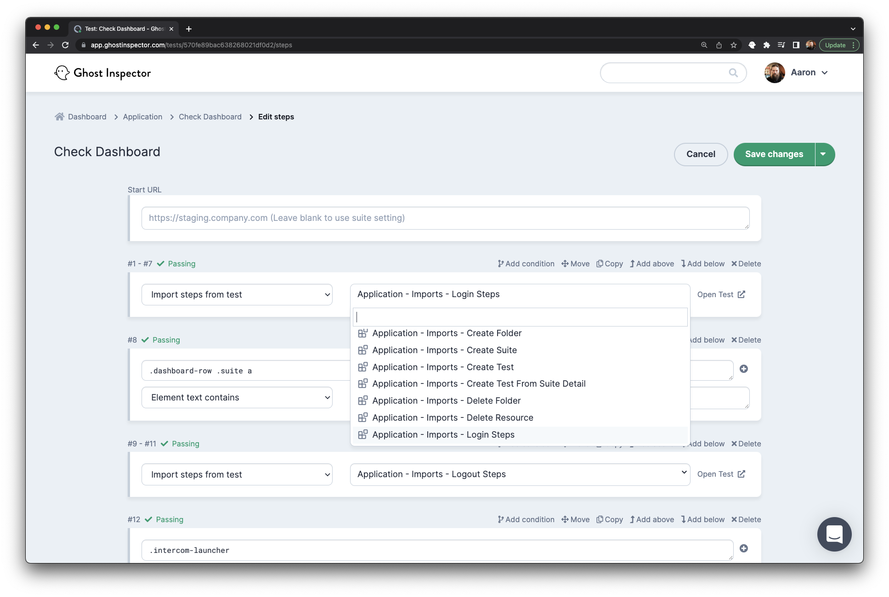Click the magnifier icon in the search bar

(733, 73)
